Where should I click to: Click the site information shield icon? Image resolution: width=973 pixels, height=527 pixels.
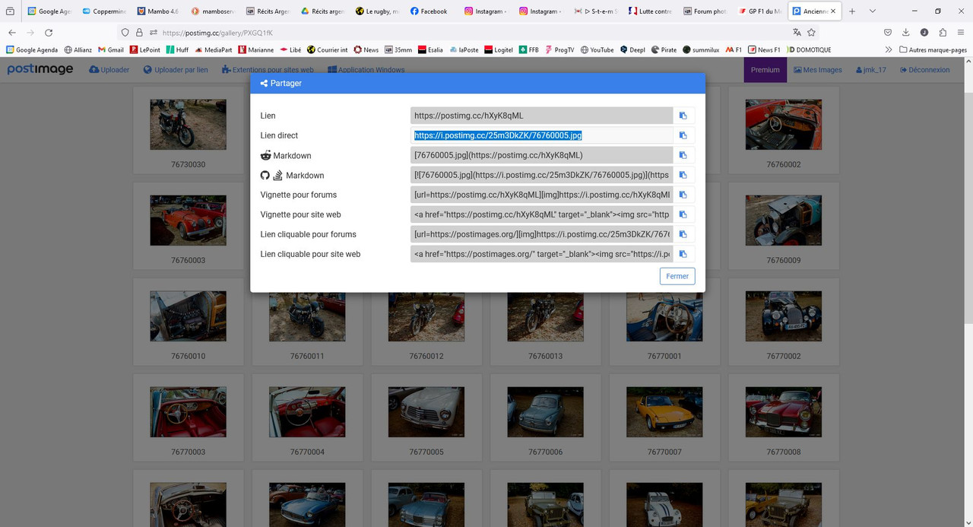[125, 33]
